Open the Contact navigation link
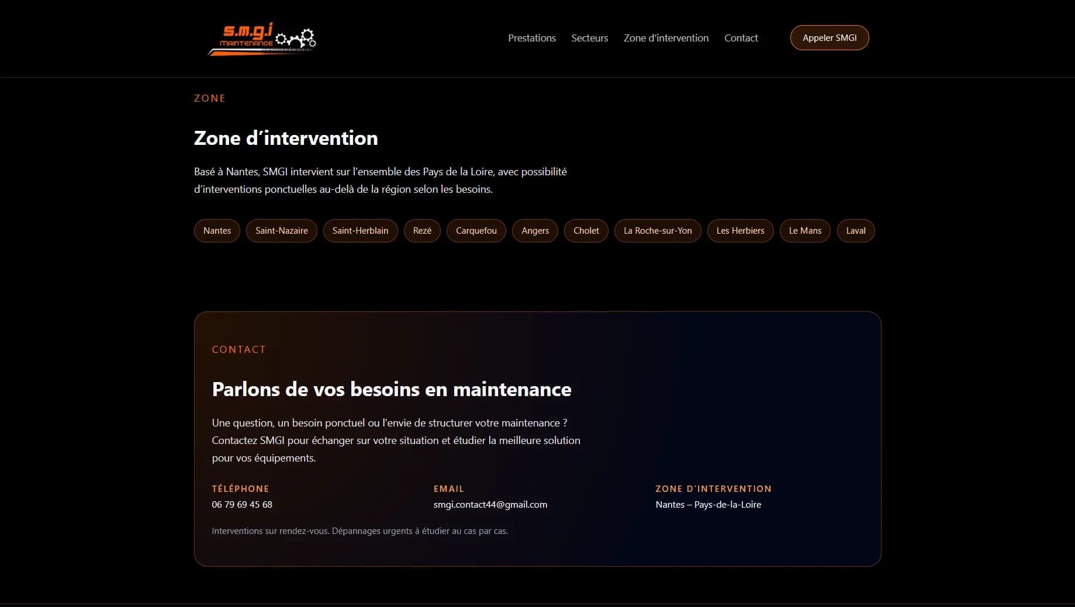 (741, 38)
